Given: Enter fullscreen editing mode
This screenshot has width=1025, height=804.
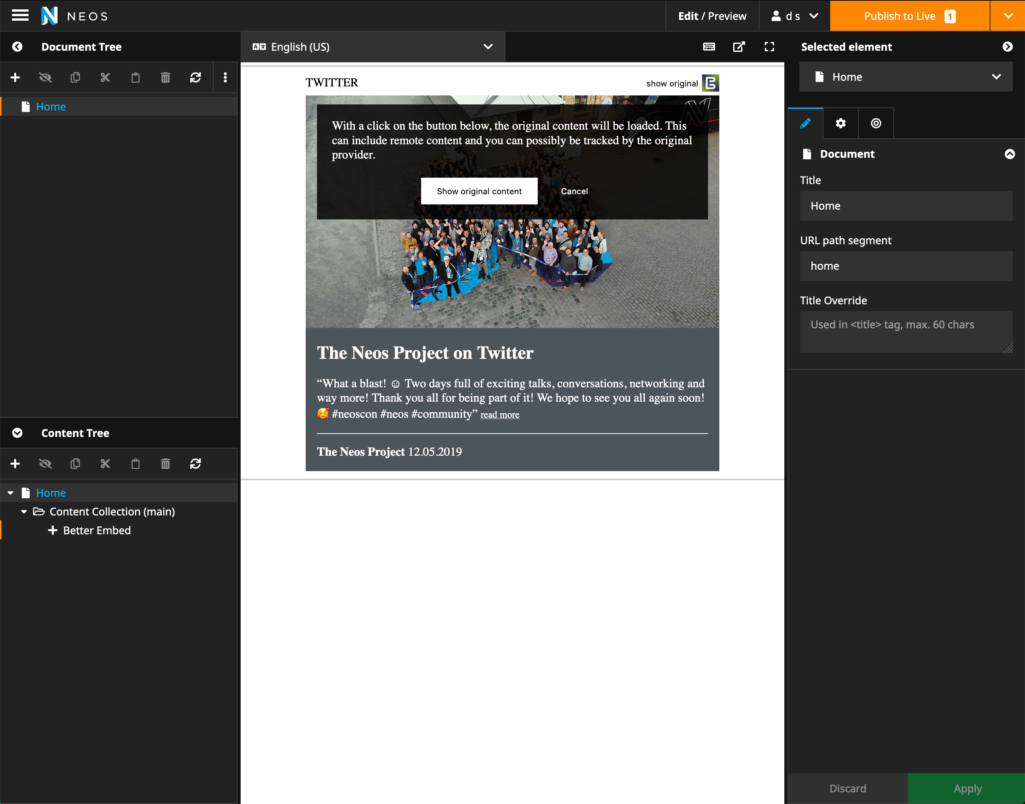Looking at the screenshot, I should (x=769, y=47).
